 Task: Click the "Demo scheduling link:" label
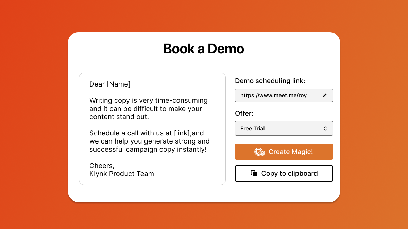coord(270,81)
